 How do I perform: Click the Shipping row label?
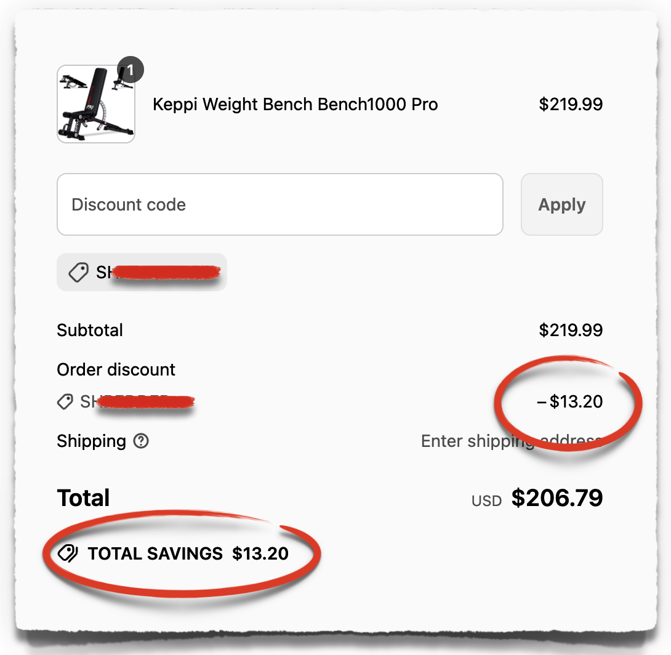point(90,441)
